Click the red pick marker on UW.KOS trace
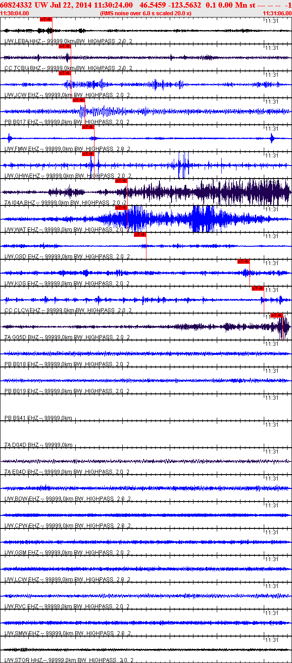292x663 pixels. click(x=244, y=262)
